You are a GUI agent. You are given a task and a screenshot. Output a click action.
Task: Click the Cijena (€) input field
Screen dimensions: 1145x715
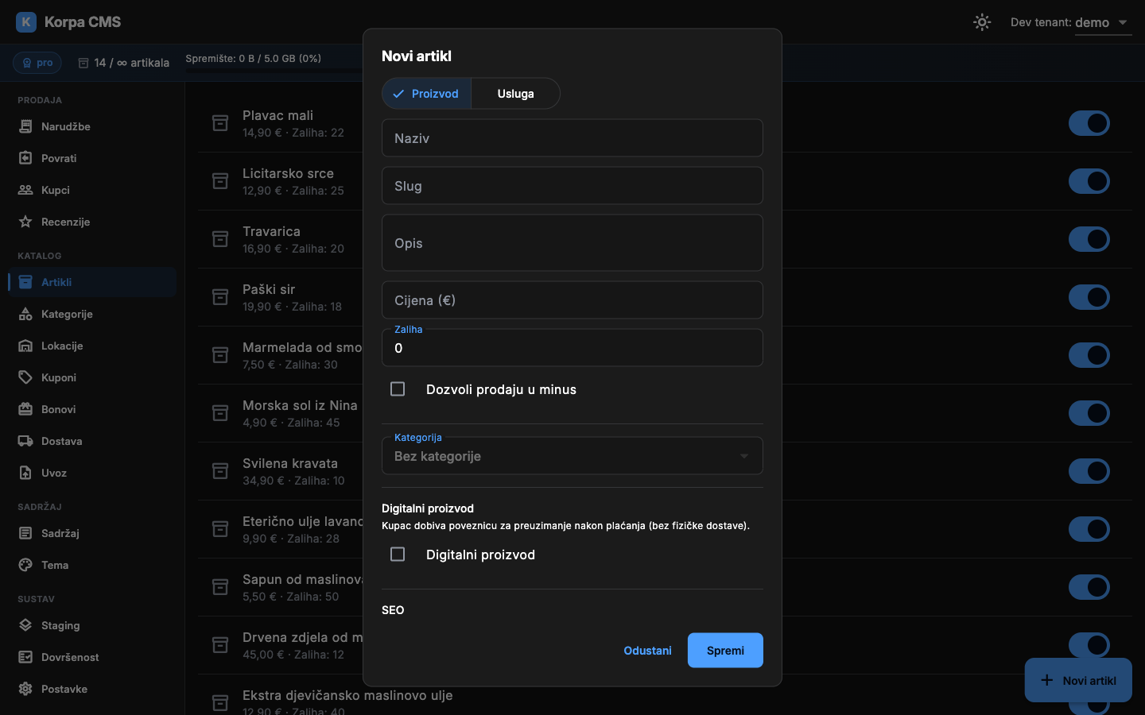click(572, 300)
